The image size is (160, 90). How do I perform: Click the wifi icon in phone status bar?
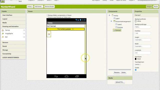[x=76, y=20]
